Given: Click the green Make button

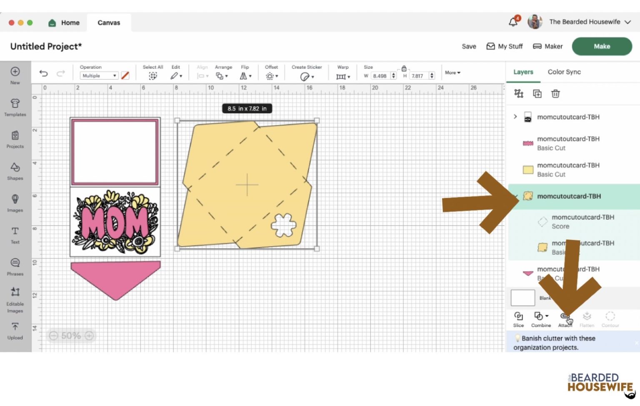Looking at the screenshot, I should point(601,46).
